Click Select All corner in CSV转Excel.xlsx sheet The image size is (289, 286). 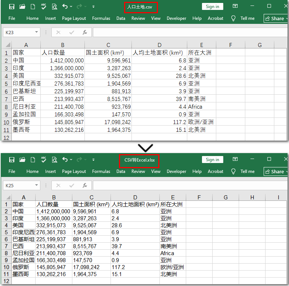coord(7,198)
